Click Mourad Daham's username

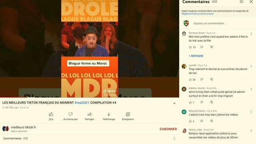pos(197,111)
